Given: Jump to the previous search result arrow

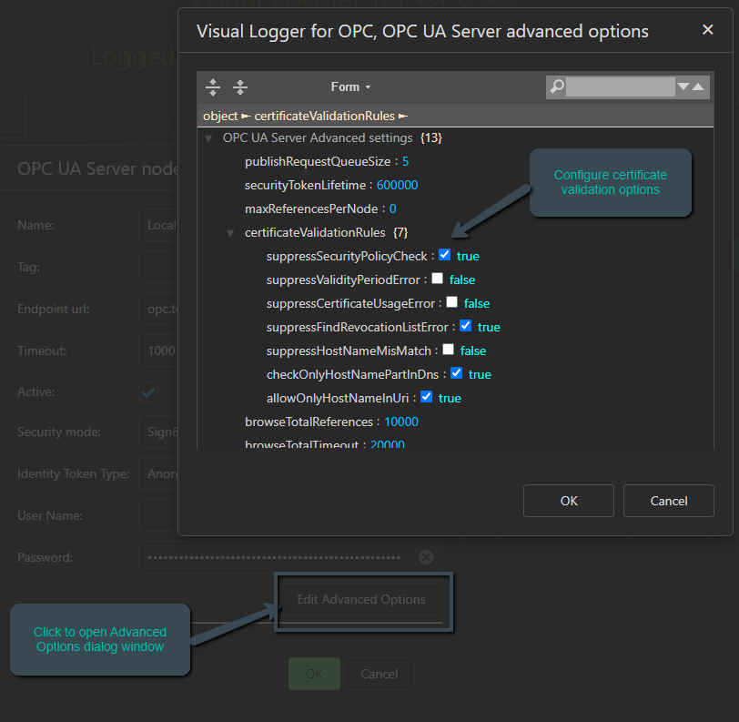Looking at the screenshot, I should pyautogui.click(x=698, y=87).
